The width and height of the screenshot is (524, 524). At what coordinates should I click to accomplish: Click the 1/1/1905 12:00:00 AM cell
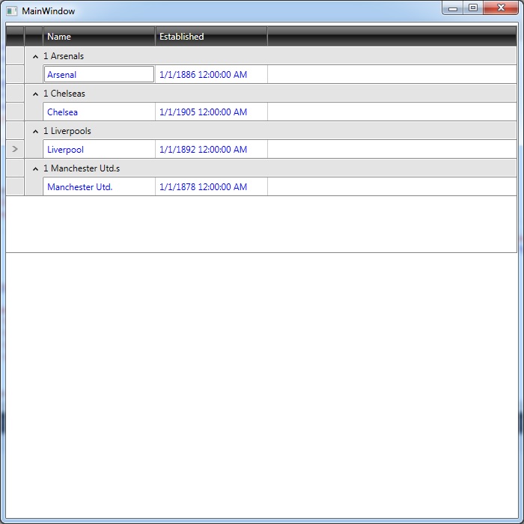tap(211, 112)
